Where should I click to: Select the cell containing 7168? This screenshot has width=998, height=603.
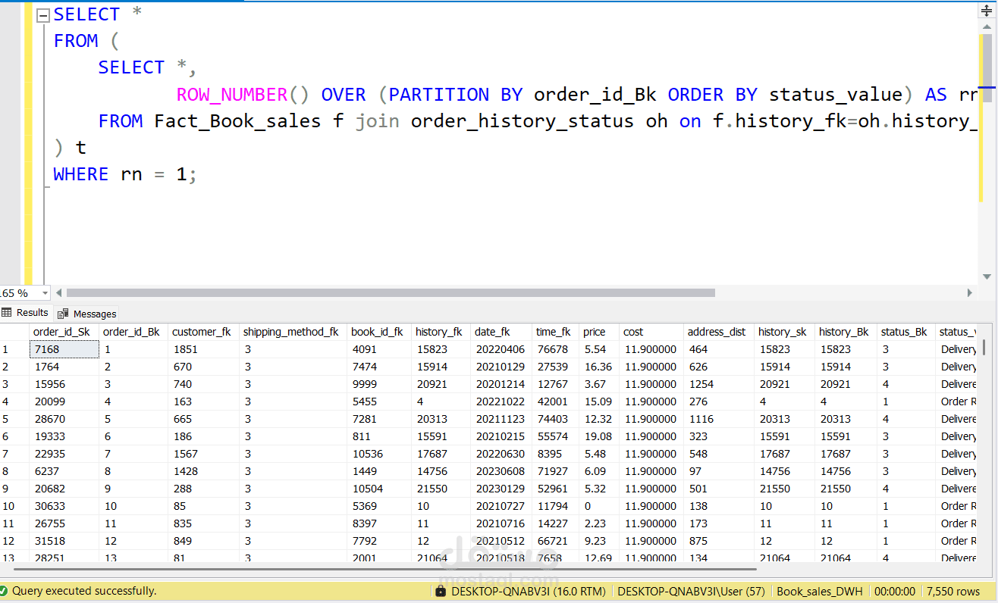coord(63,348)
